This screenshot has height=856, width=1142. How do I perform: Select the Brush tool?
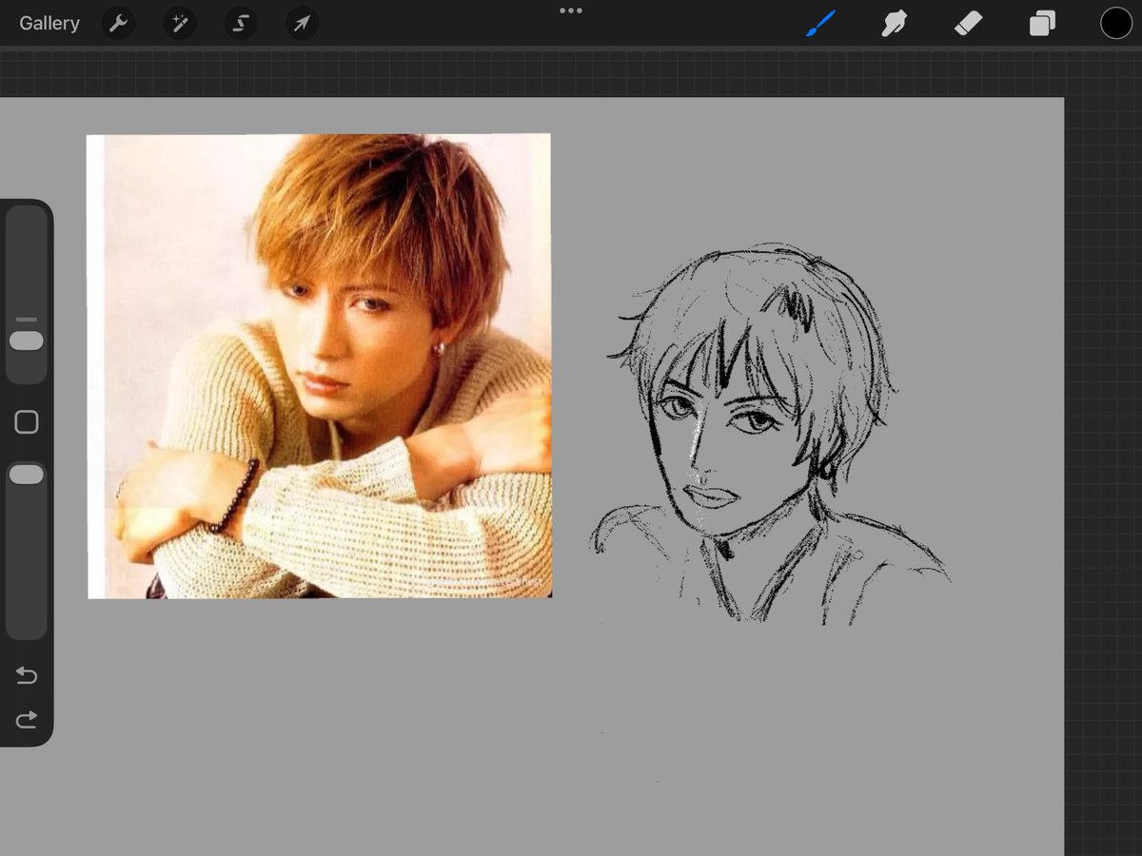point(819,24)
